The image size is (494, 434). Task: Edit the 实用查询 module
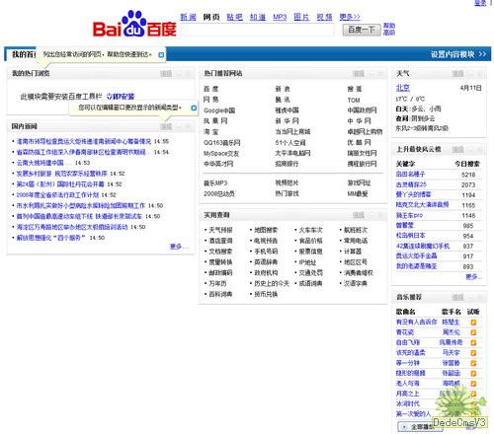pyautogui.click(x=359, y=215)
